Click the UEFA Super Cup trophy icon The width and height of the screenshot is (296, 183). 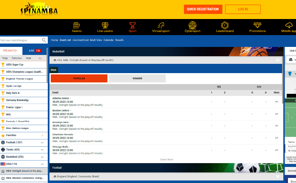pyautogui.click(x=3, y=65)
